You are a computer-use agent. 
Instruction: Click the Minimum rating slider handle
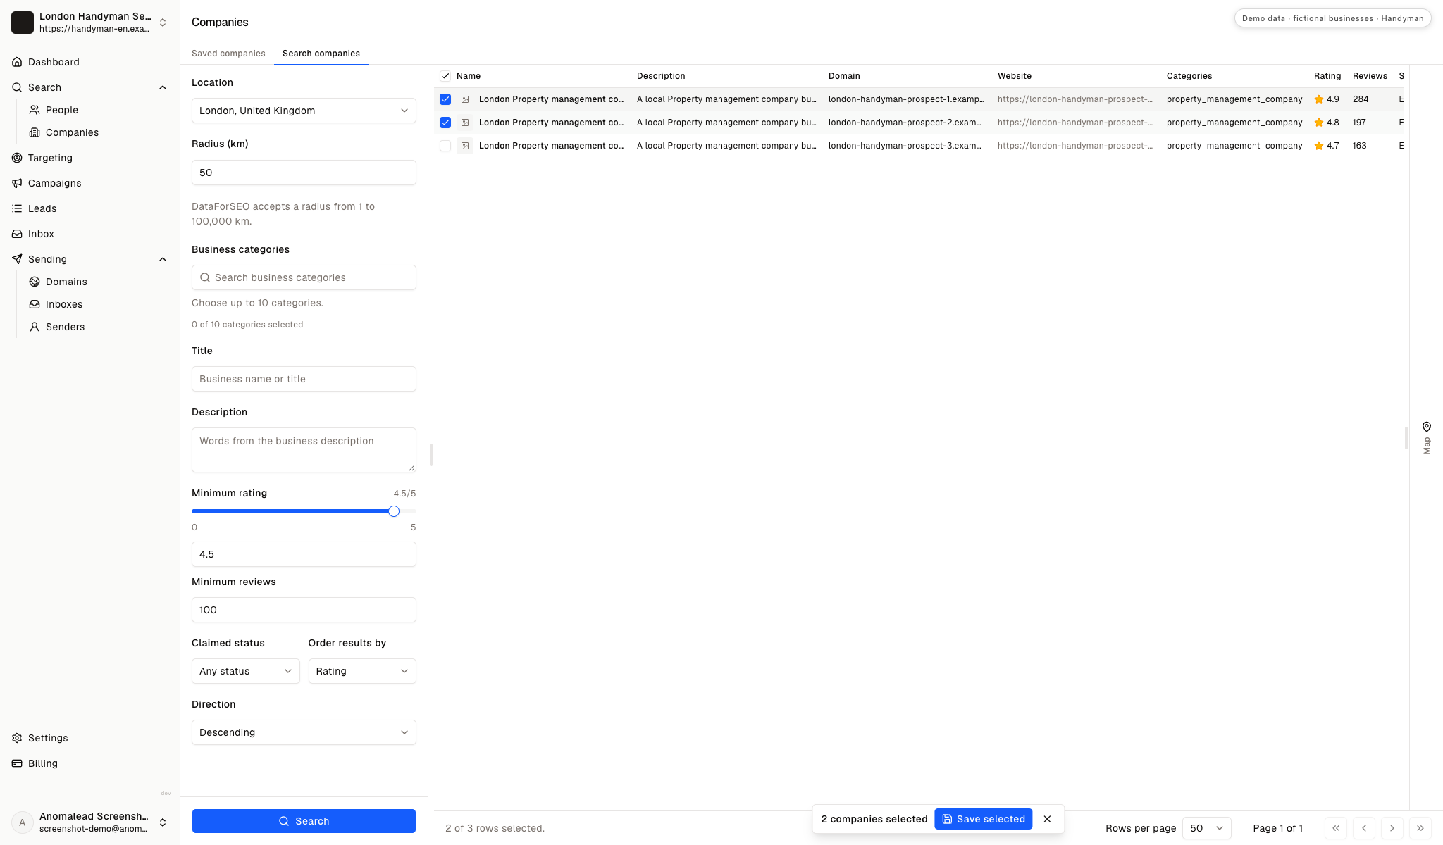coord(394,511)
